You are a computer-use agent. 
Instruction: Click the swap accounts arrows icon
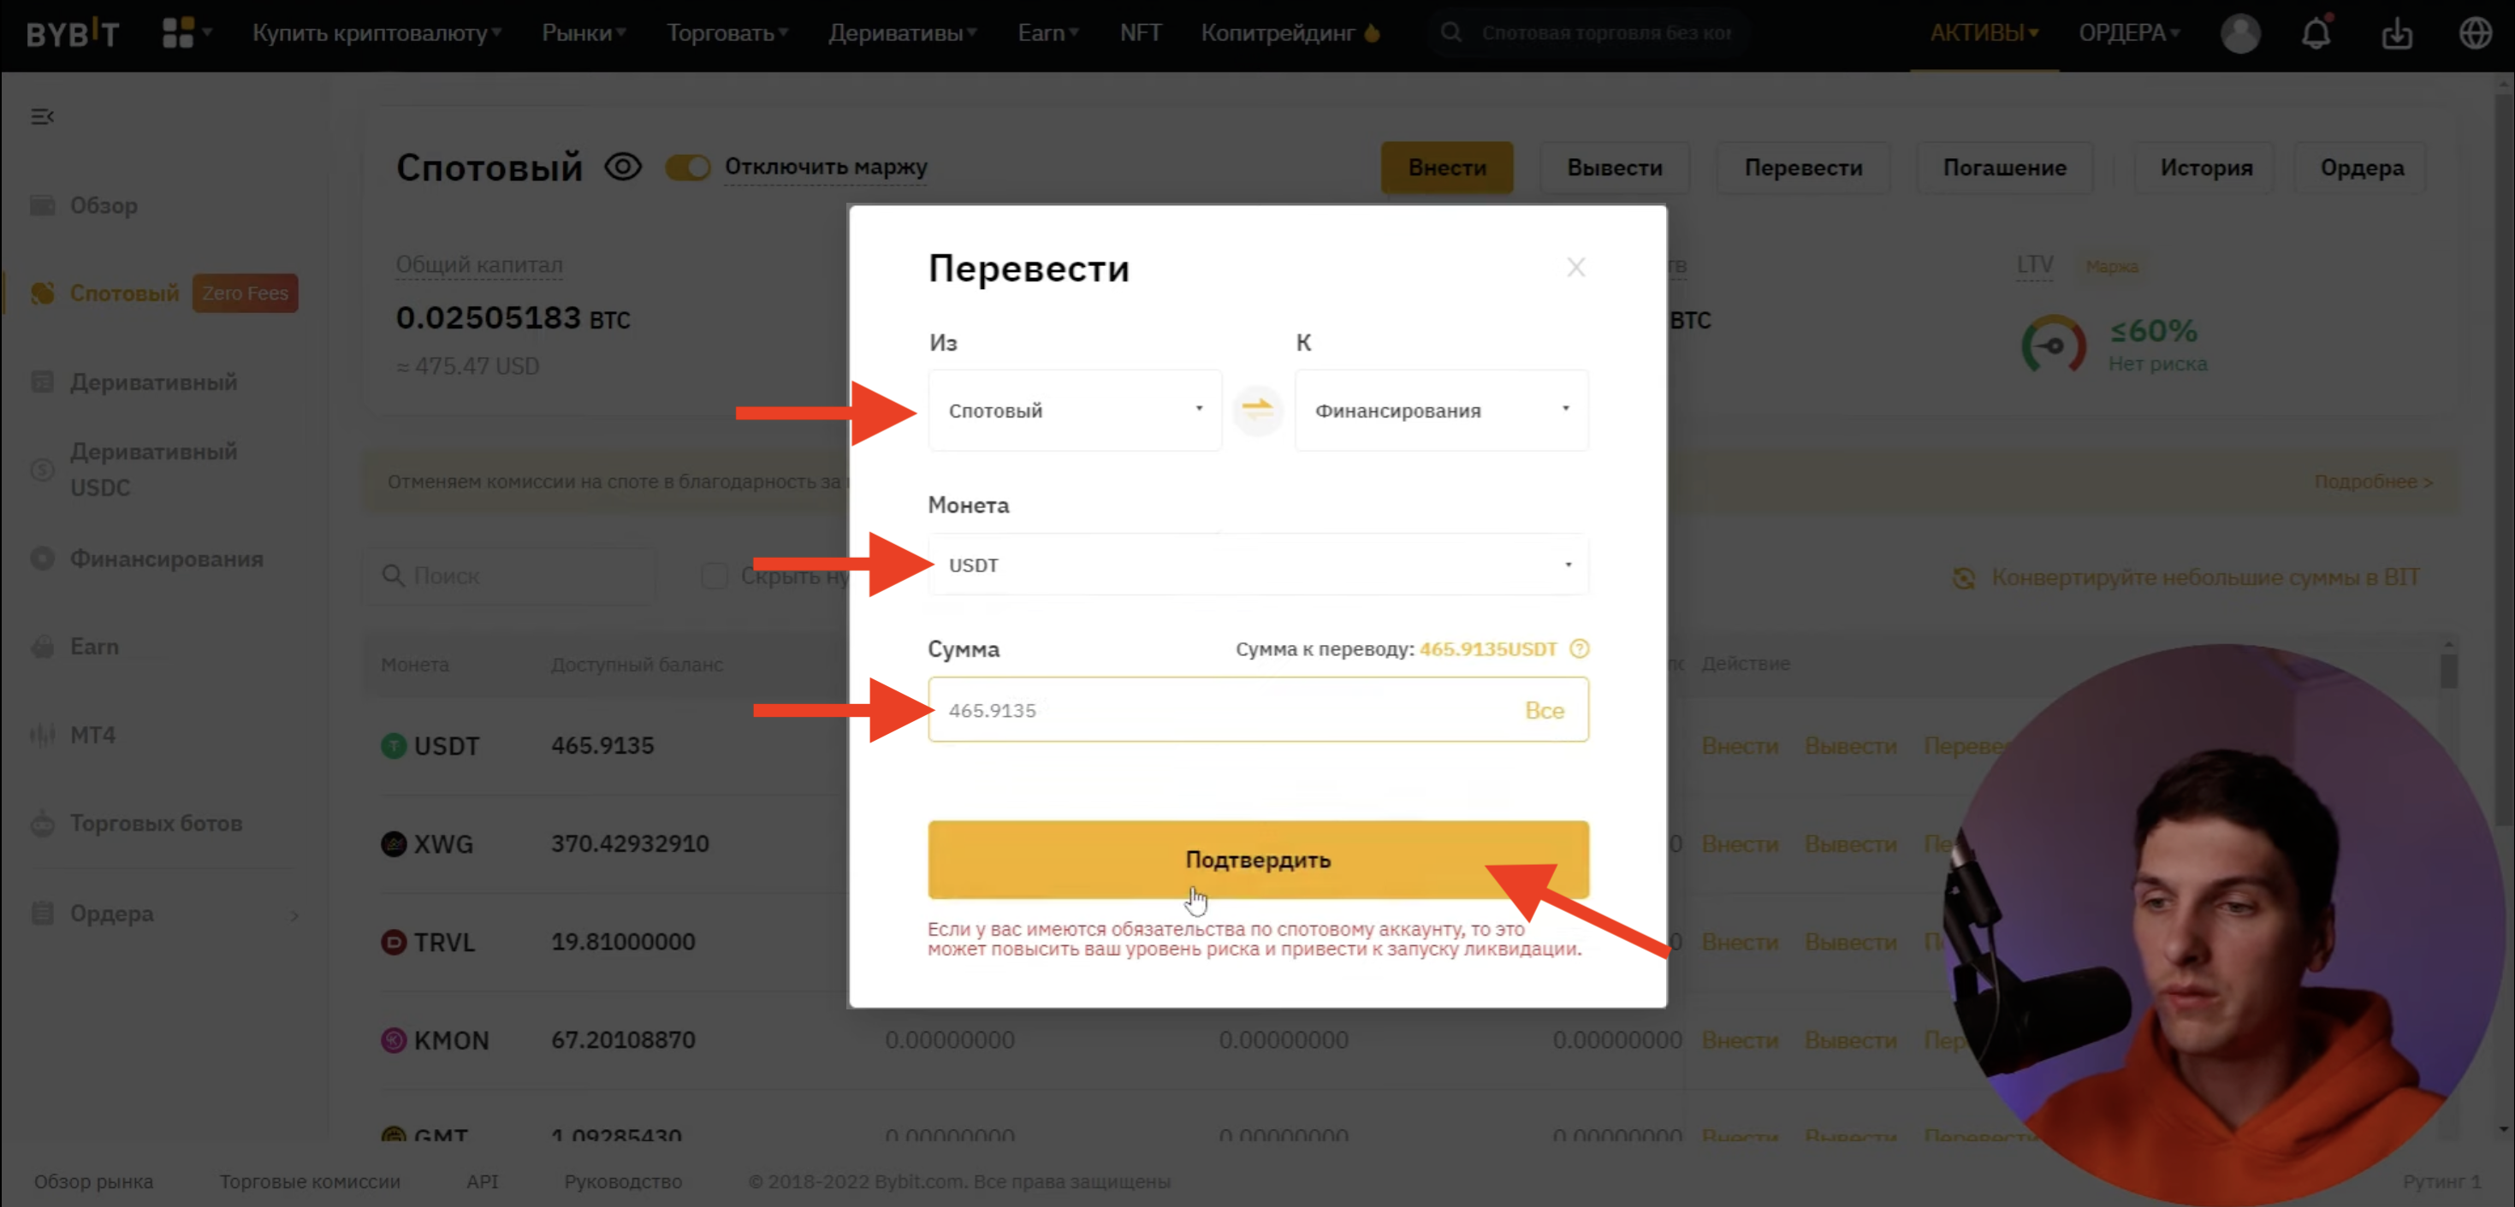1258,410
